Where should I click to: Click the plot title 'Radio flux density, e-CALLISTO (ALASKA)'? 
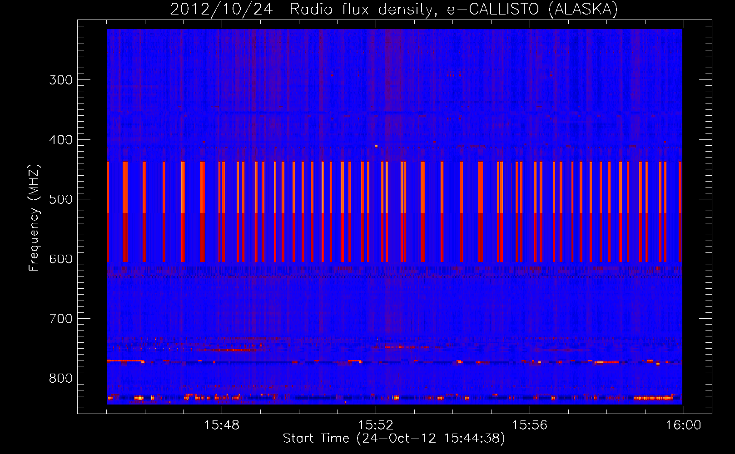453,10
